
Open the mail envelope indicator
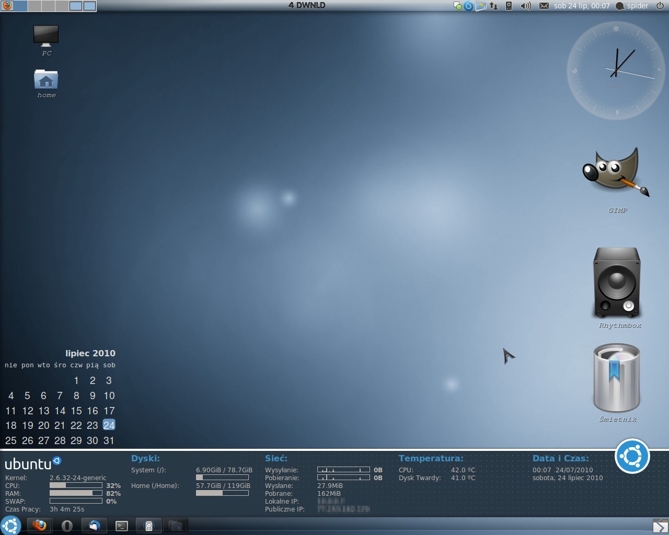[x=544, y=6]
